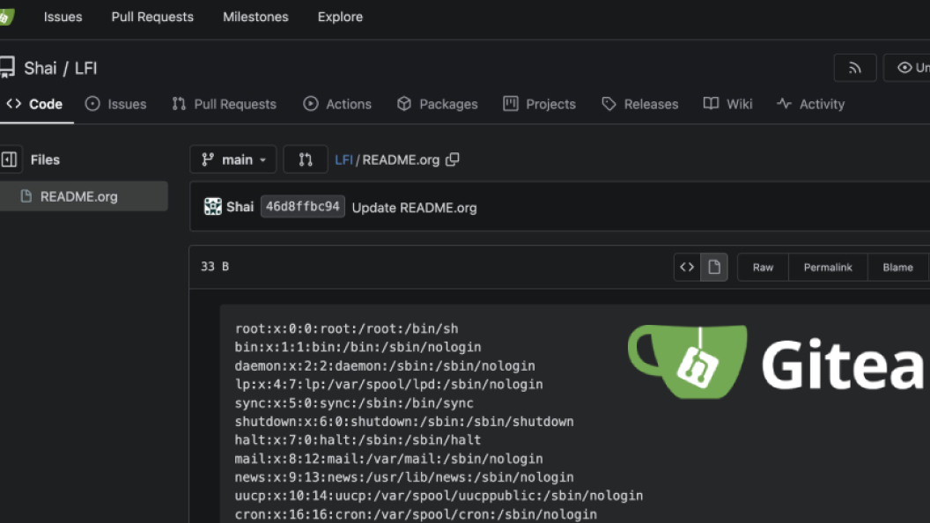
Task: Switch to rendered file view
Action: [x=714, y=267]
